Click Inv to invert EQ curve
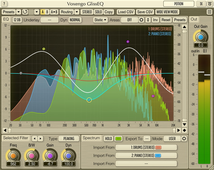This screenshot has width=214, height=170. [x=155, y=20]
